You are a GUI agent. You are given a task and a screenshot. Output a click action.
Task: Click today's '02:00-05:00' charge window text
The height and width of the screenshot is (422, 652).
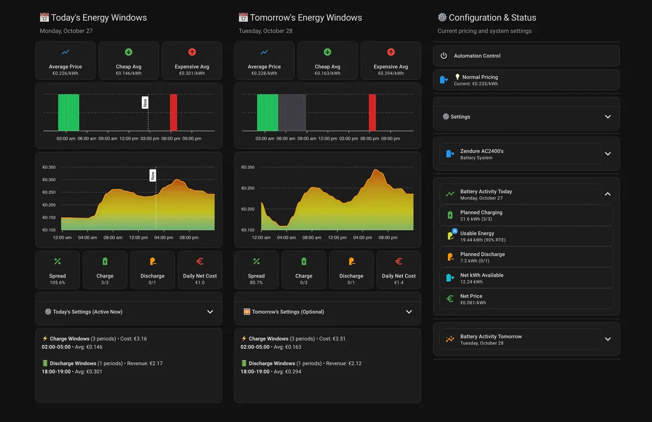57,347
